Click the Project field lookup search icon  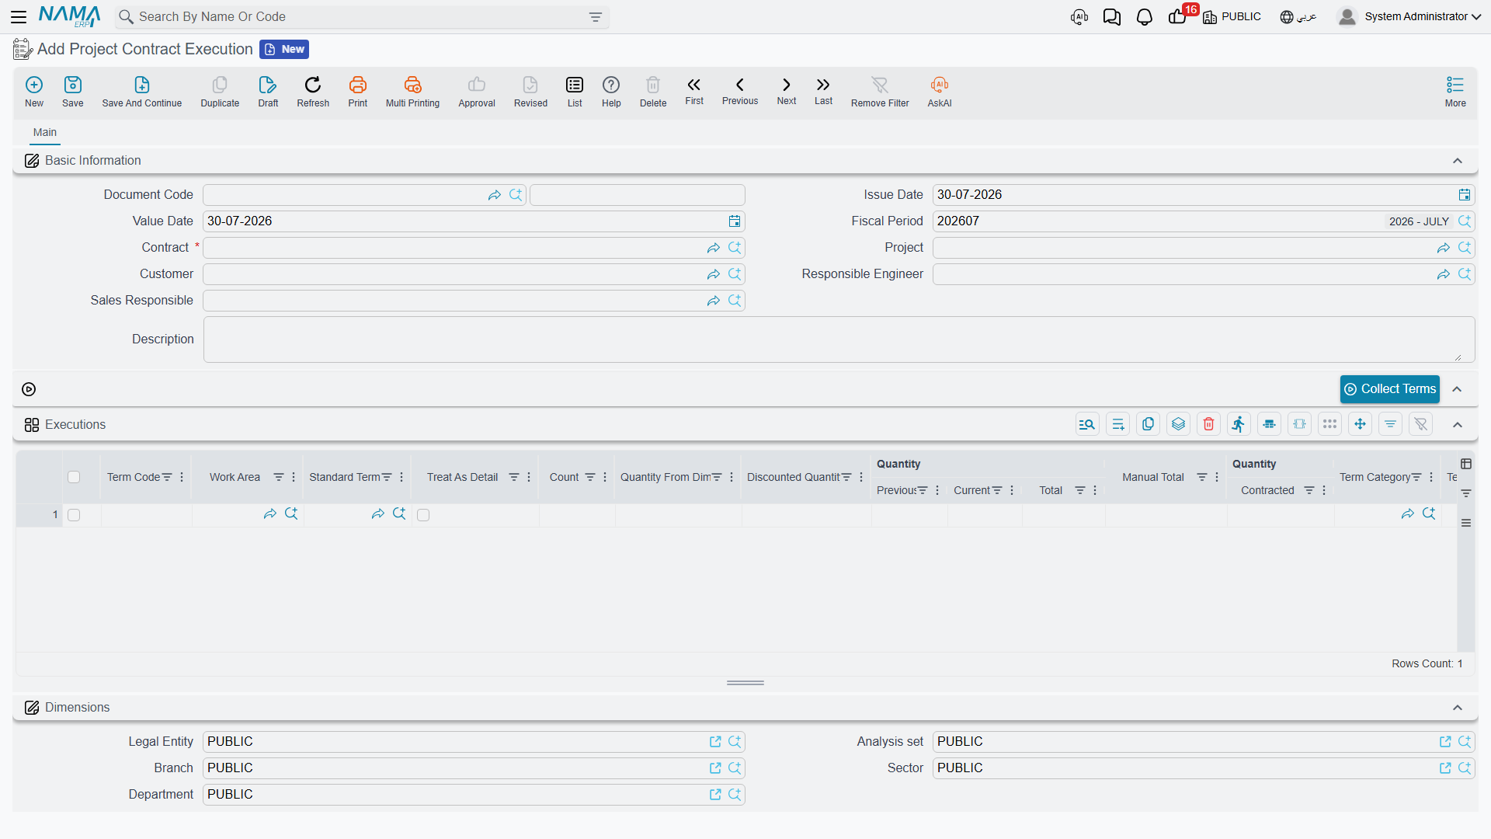click(1465, 248)
